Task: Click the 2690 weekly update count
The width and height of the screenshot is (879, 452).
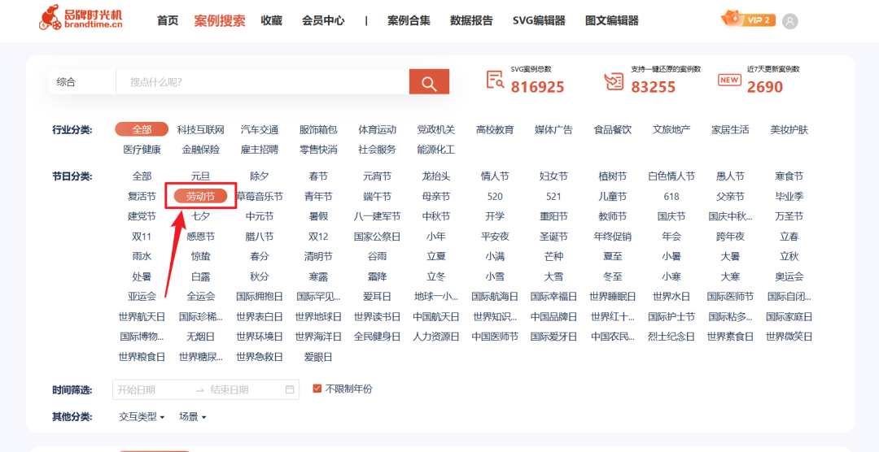Action: [x=764, y=87]
